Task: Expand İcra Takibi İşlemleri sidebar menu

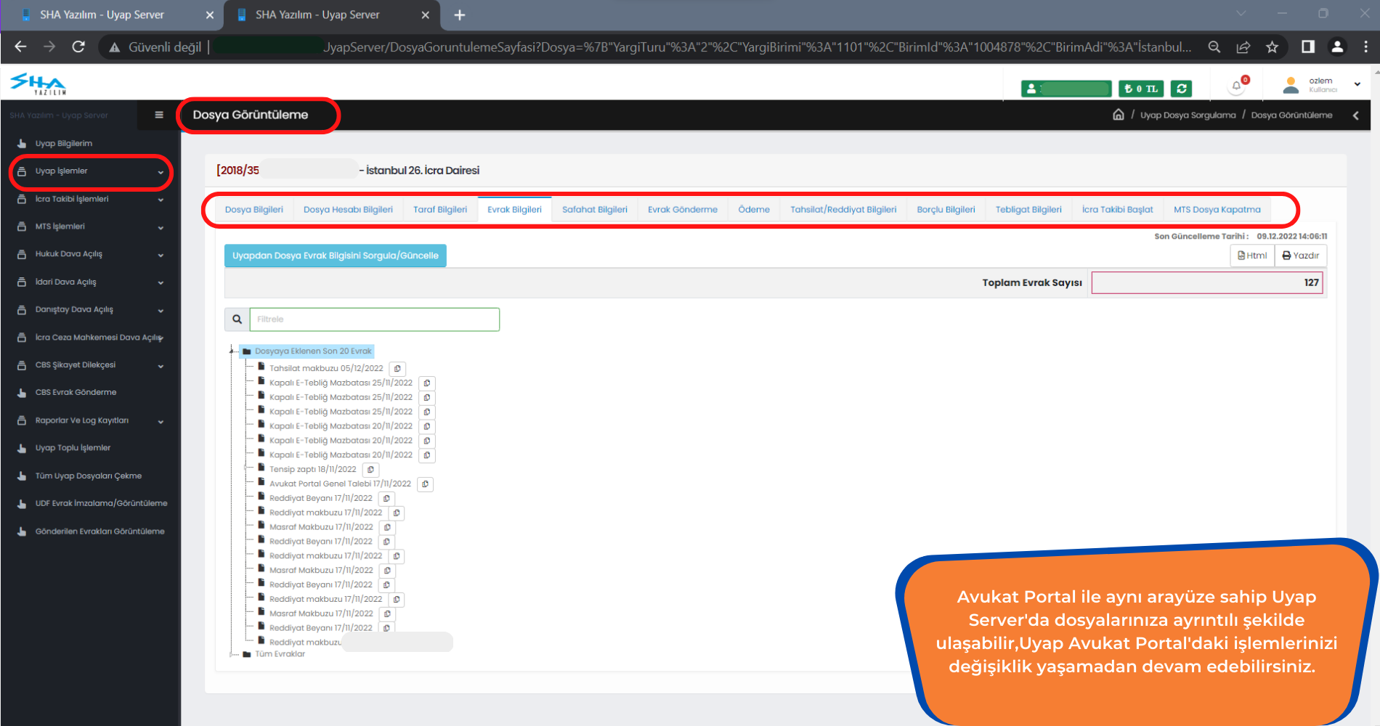Action: tap(90, 199)
